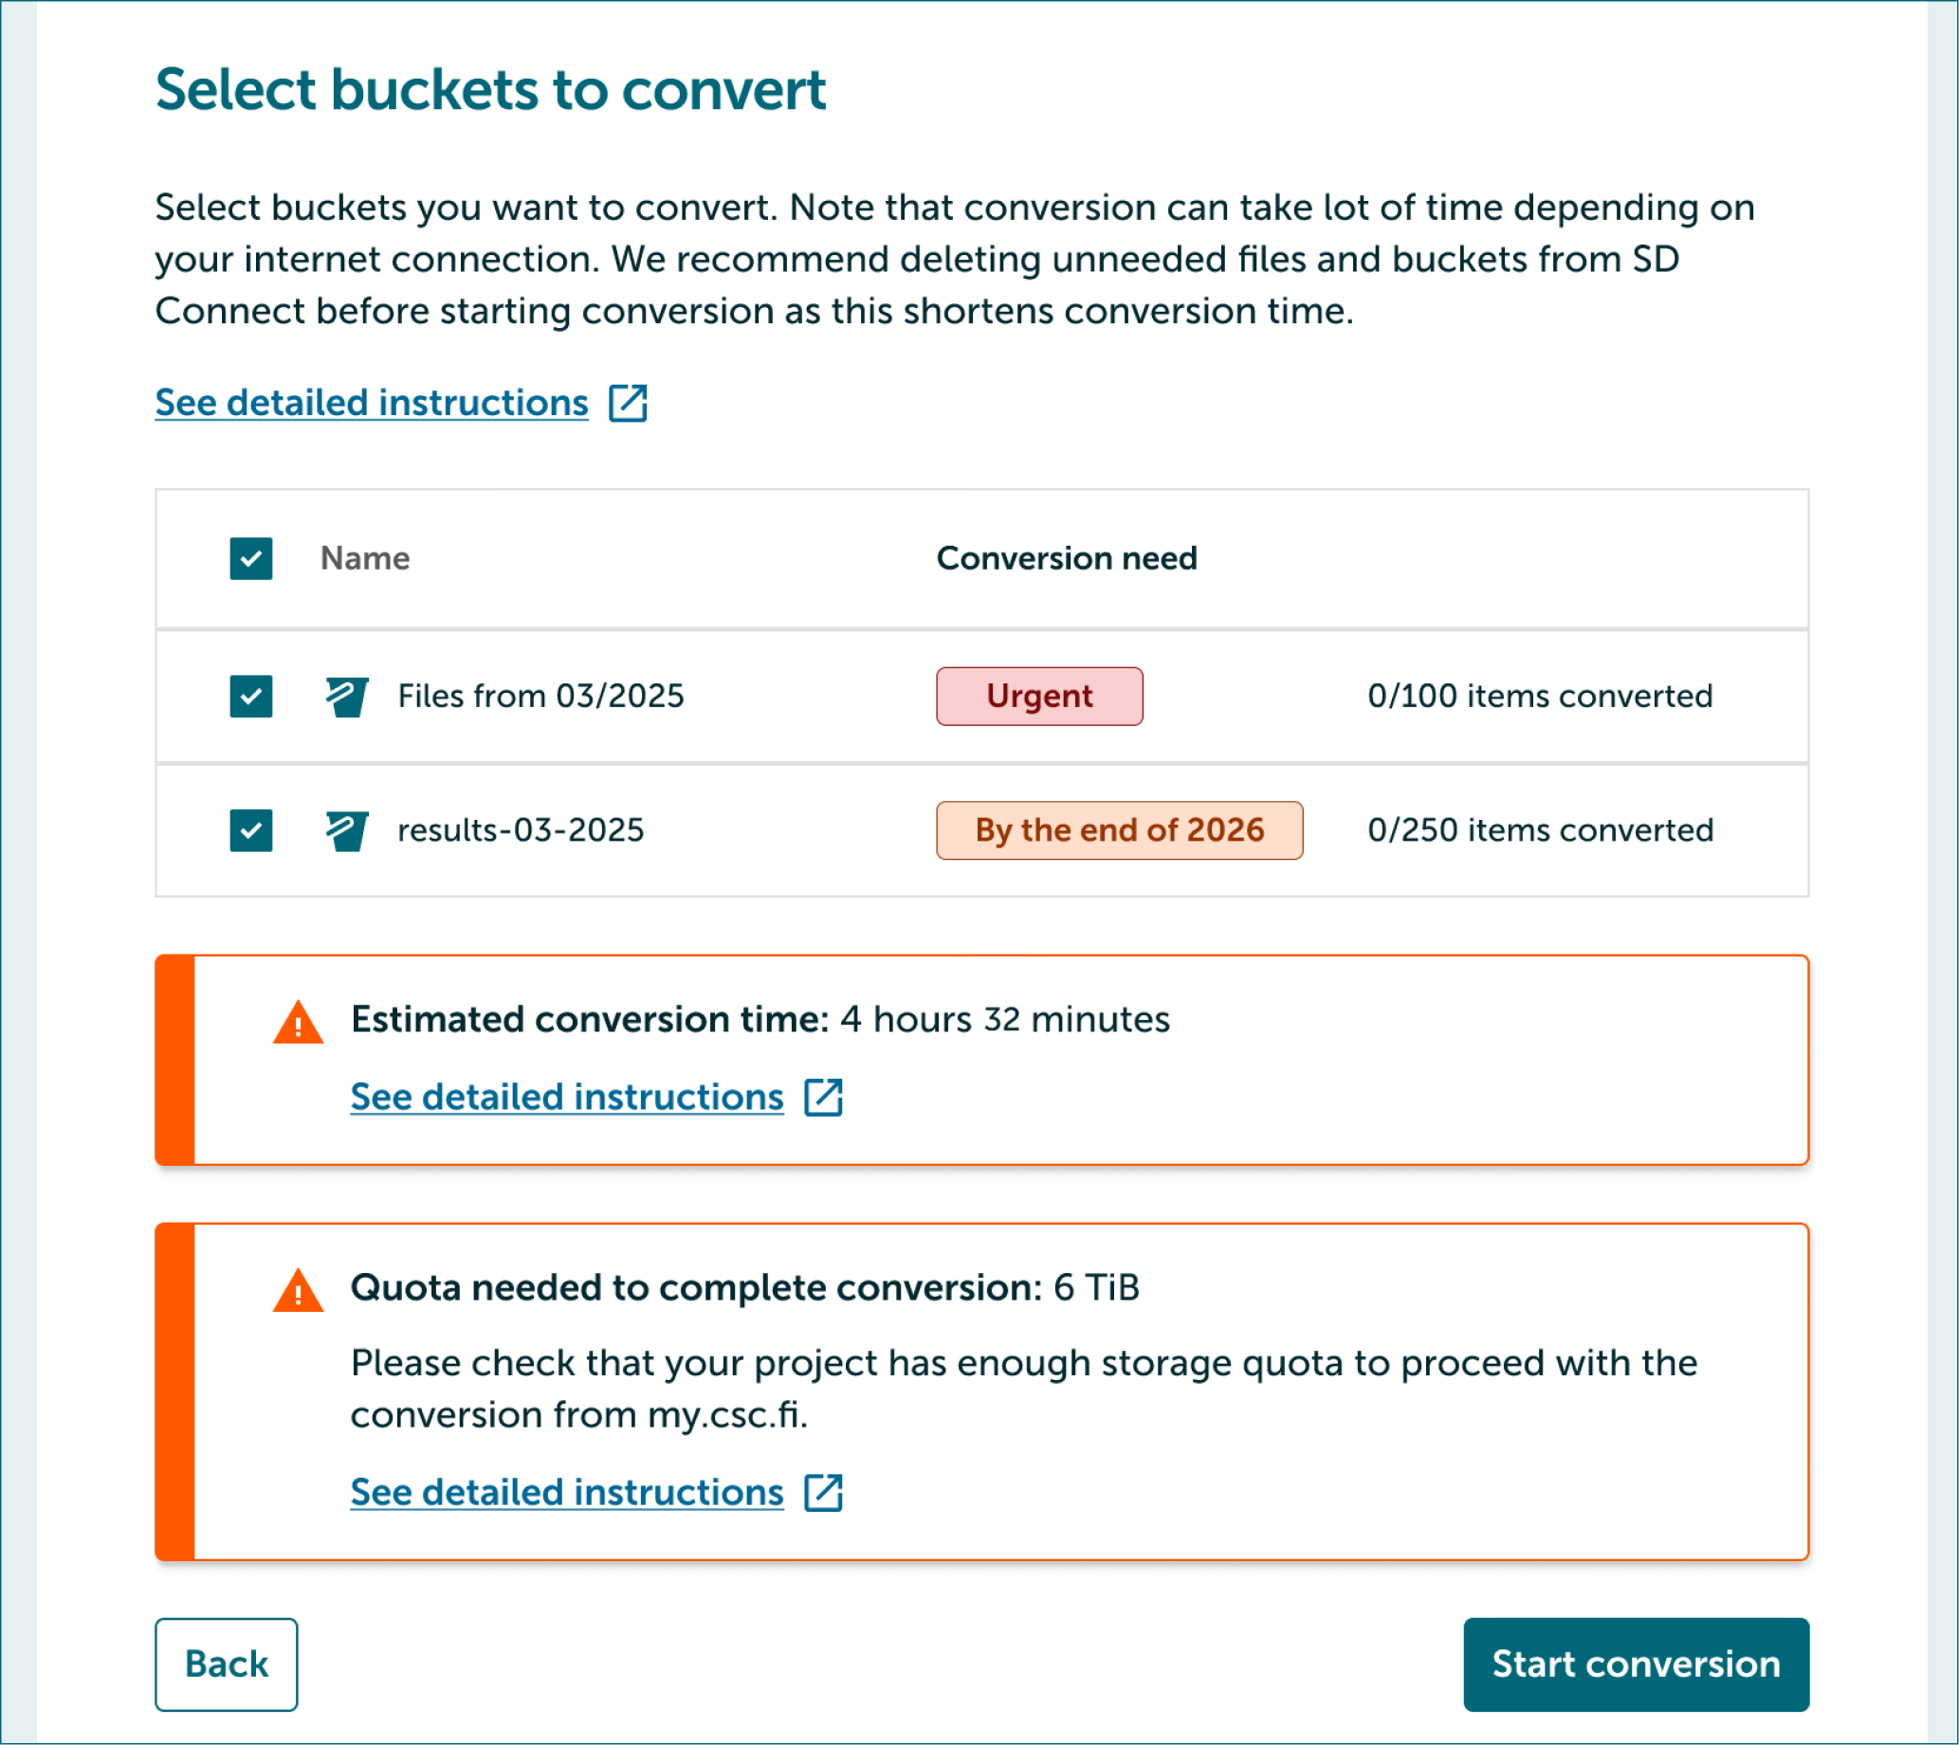Click the Urgent conversion need badge
This screenshot has width=1959, height=1745.
pos(1038,696)
